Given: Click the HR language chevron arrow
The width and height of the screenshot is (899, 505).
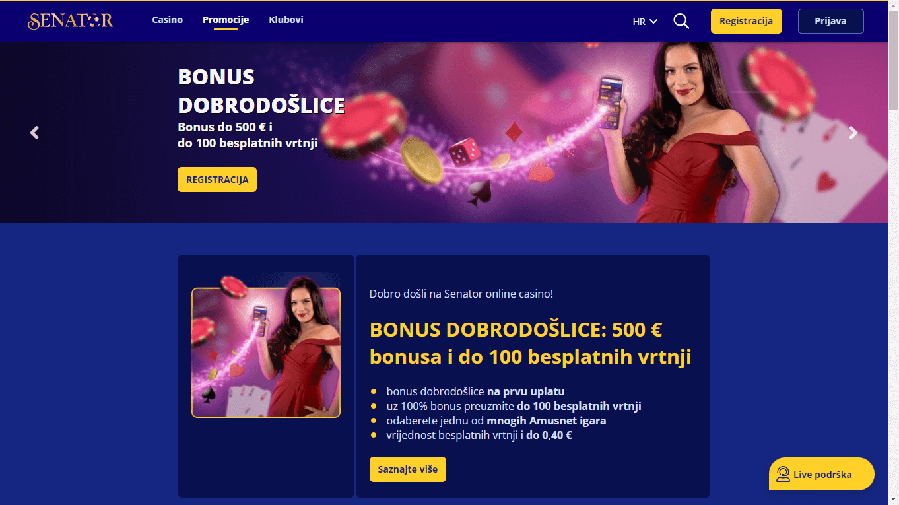Looking at the screenshot, I should coord(653,22).
